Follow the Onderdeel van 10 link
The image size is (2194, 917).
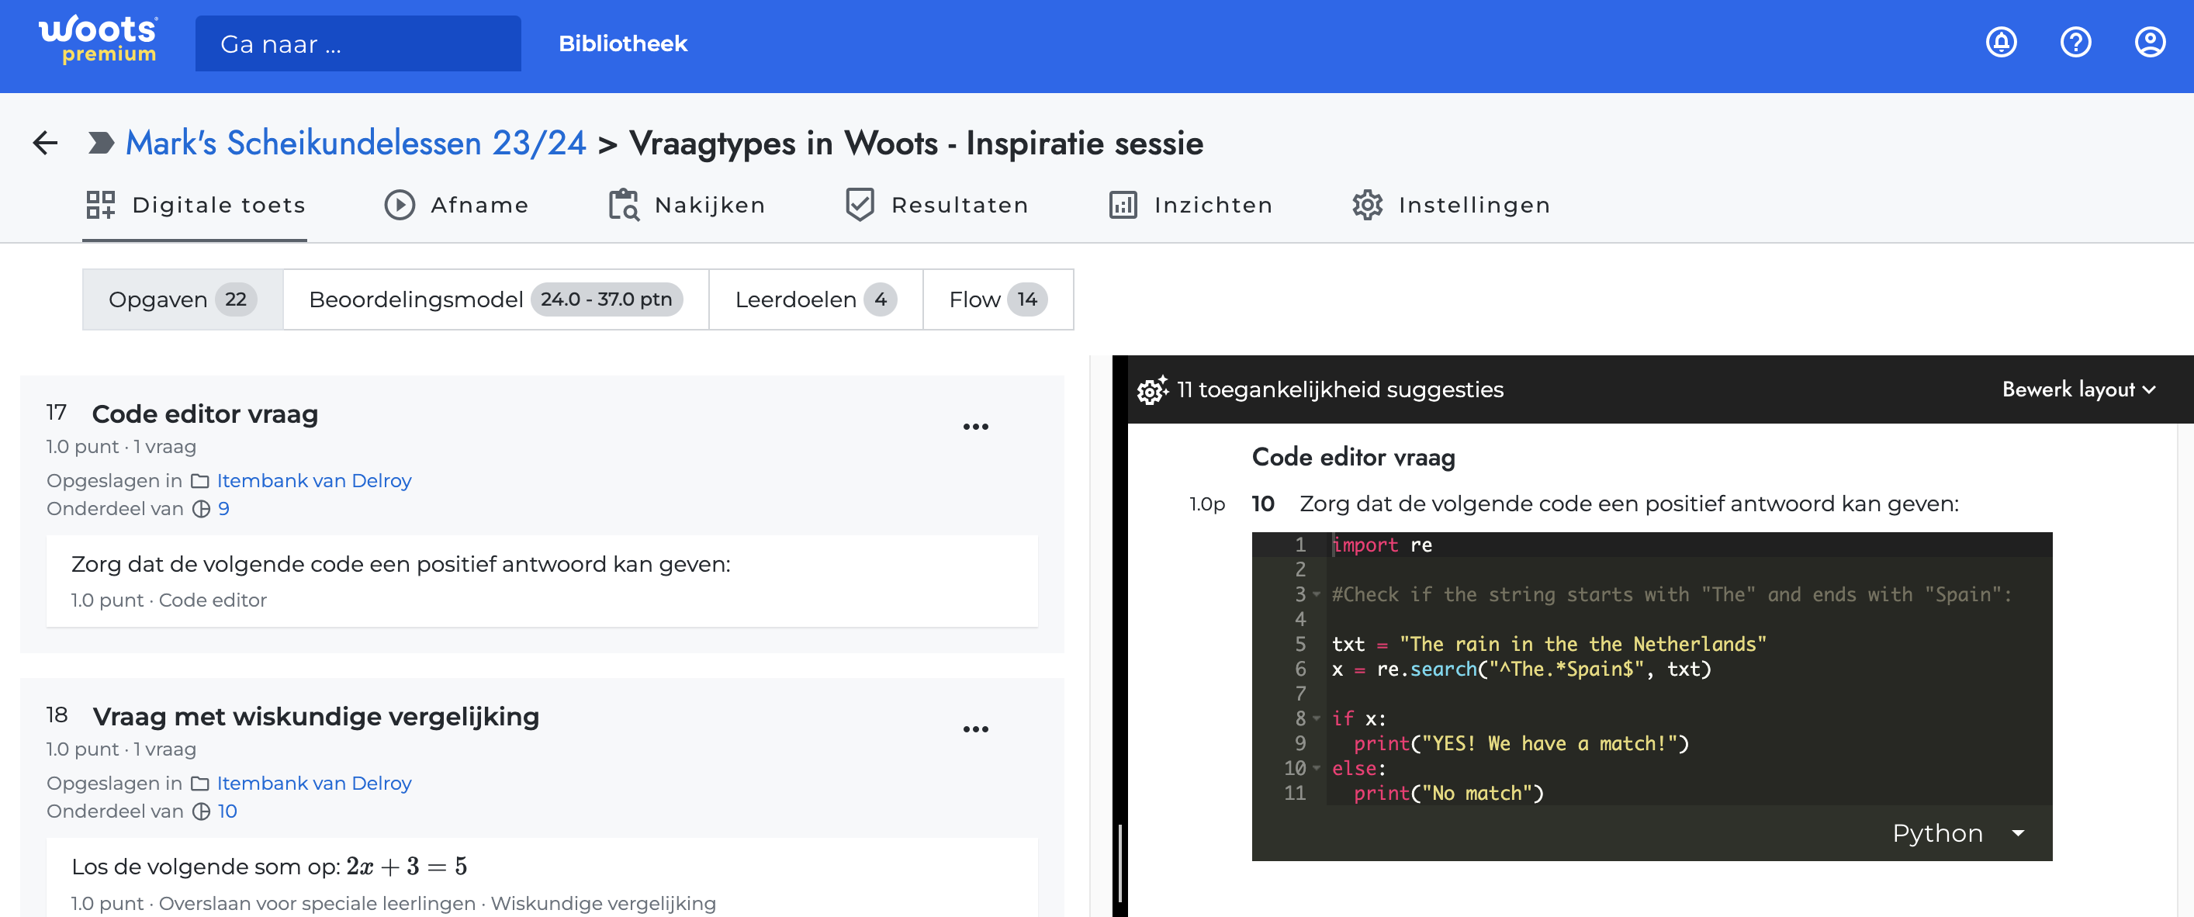pyautogui.click(x=227, y=811)
